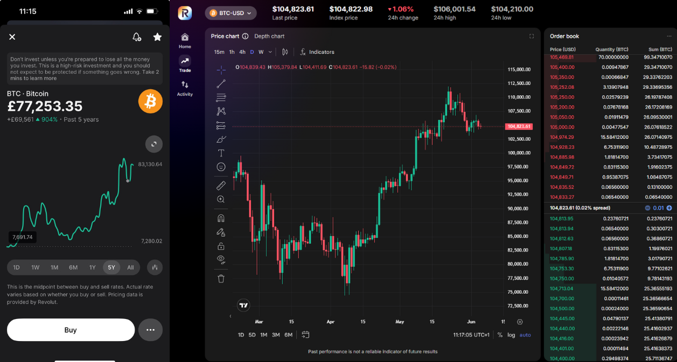This screenshot has width=677, height=362.
Task: Select the text annotation tool
Action: [221, 153]
